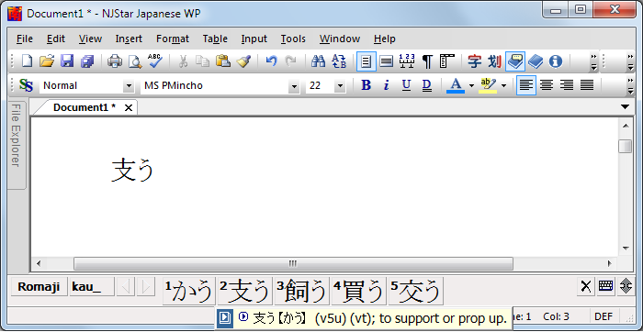Open the File menu
The width and height of the screenshot is (643, 332).
[25, 39]
